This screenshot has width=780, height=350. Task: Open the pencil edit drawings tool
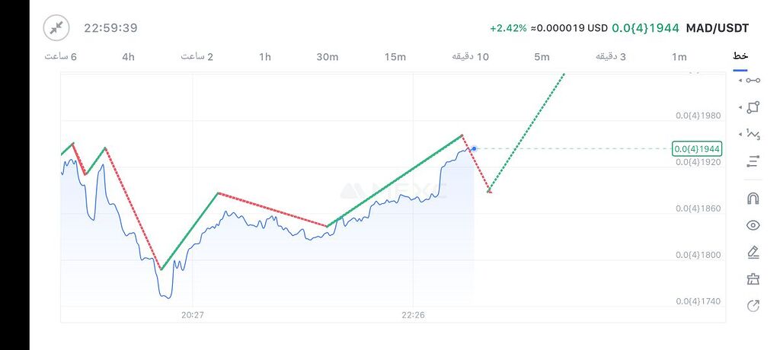tap(753, 252)
